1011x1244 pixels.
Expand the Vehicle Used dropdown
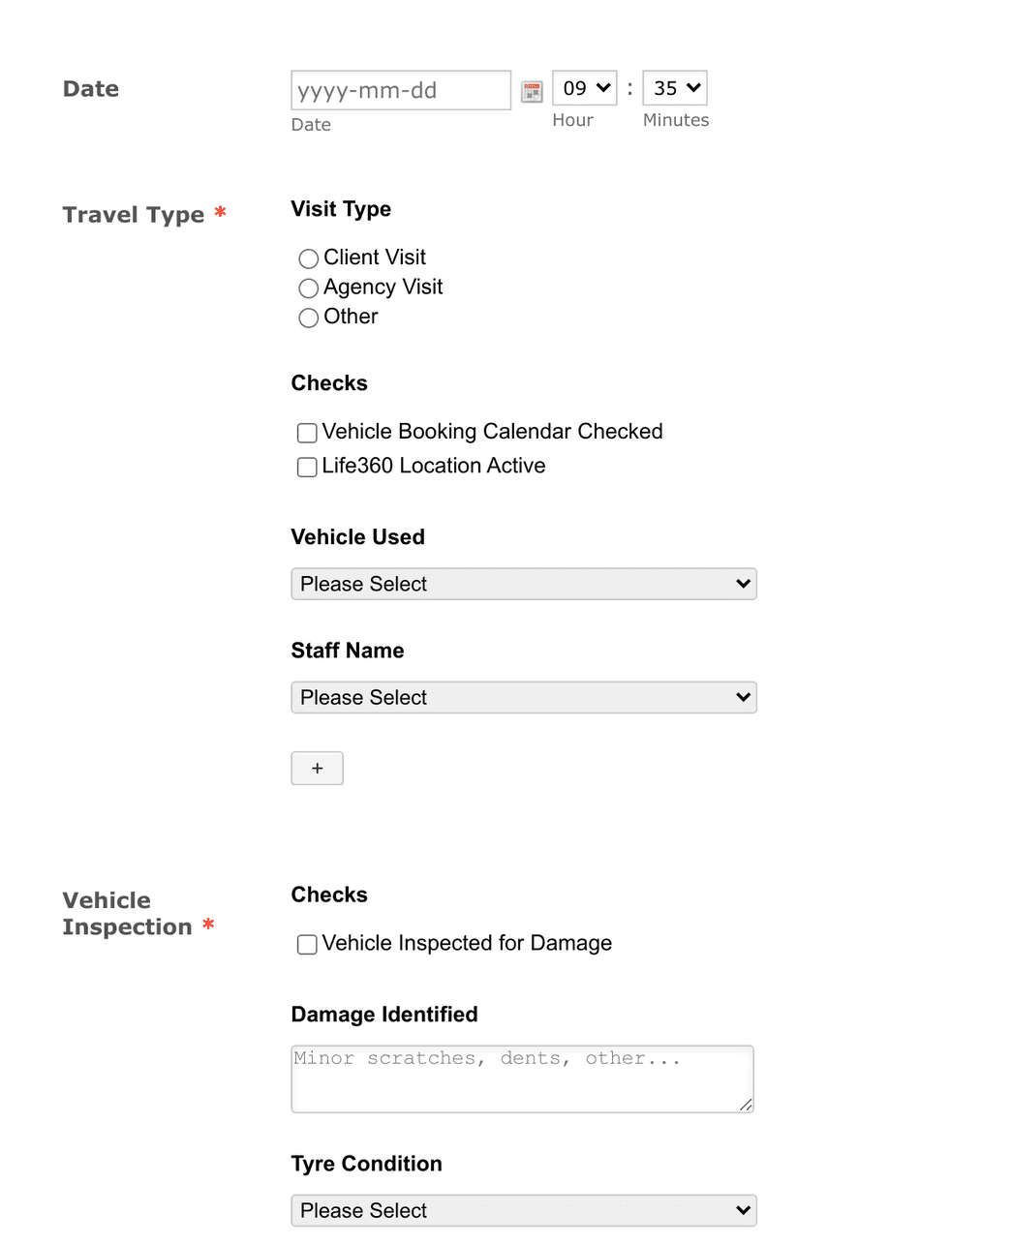pyautogui.click(x=523, y=584)
